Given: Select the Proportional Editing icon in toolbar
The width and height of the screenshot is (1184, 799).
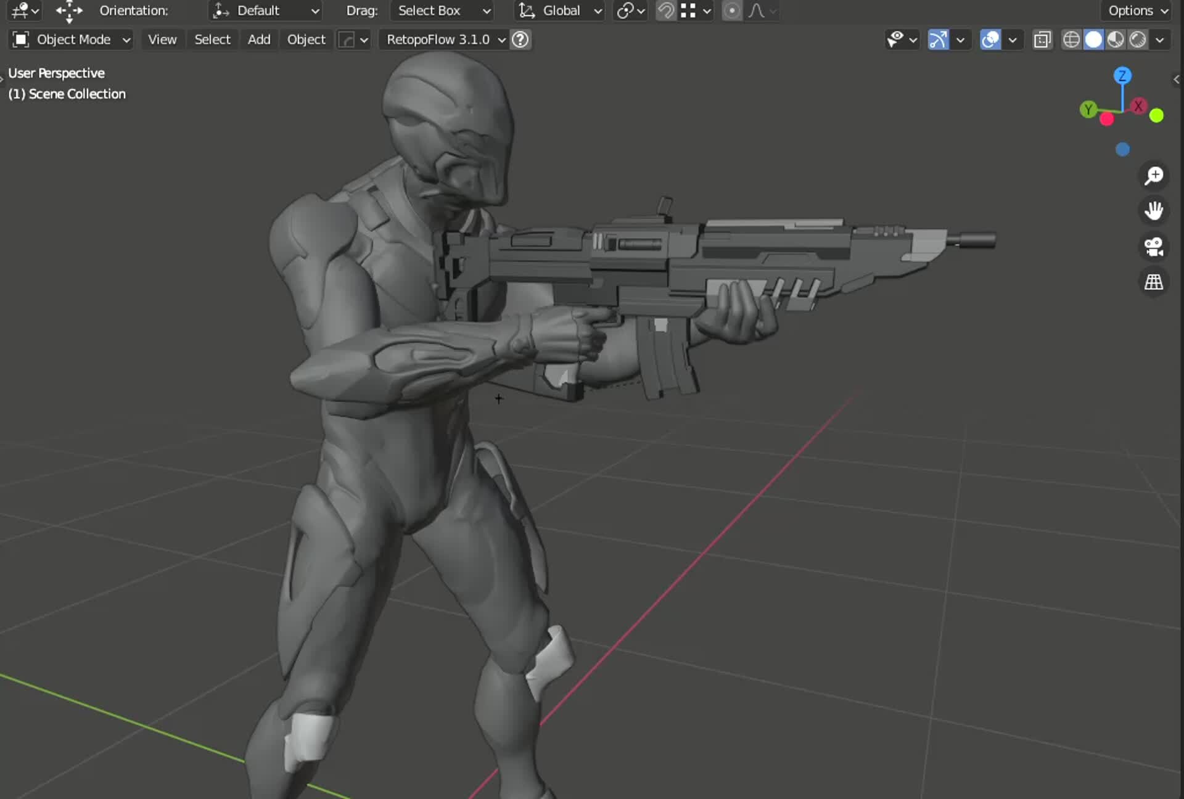Looking at the screenshot, I should tap(731, 10).
